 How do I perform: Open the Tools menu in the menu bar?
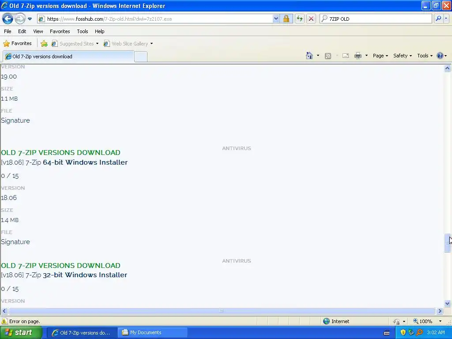[x=83, y=31]
